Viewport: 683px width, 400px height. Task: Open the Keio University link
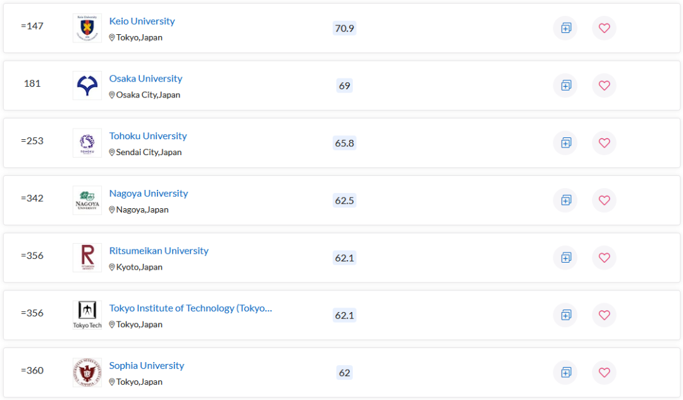142,21
